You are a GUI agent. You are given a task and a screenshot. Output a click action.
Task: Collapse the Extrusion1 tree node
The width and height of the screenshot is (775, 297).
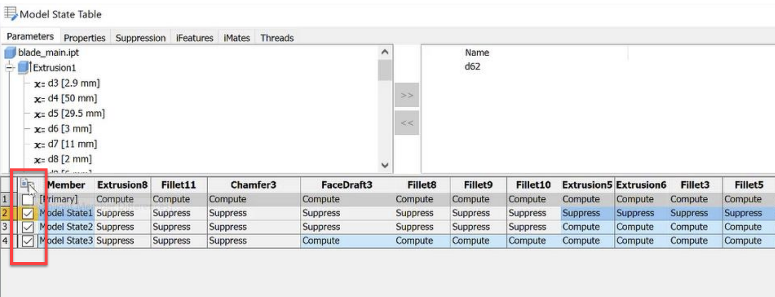[9, 68]
